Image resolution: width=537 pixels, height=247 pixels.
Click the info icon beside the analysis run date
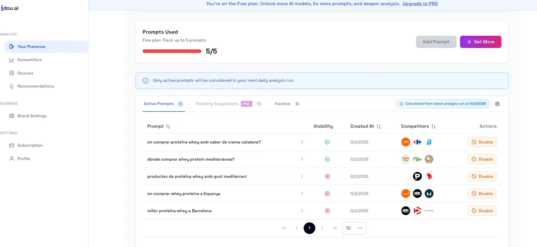(497, 104)
